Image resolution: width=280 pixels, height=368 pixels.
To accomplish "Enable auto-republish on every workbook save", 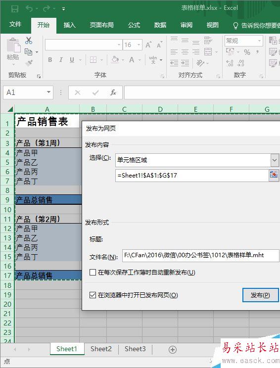I will 93,272.
